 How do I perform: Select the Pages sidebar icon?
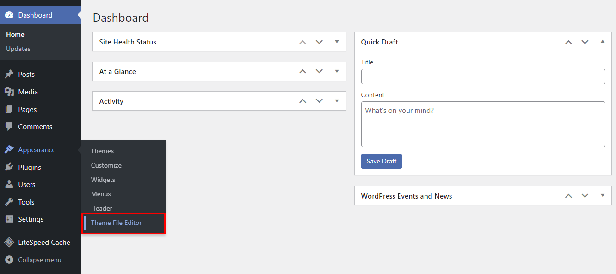9,109
